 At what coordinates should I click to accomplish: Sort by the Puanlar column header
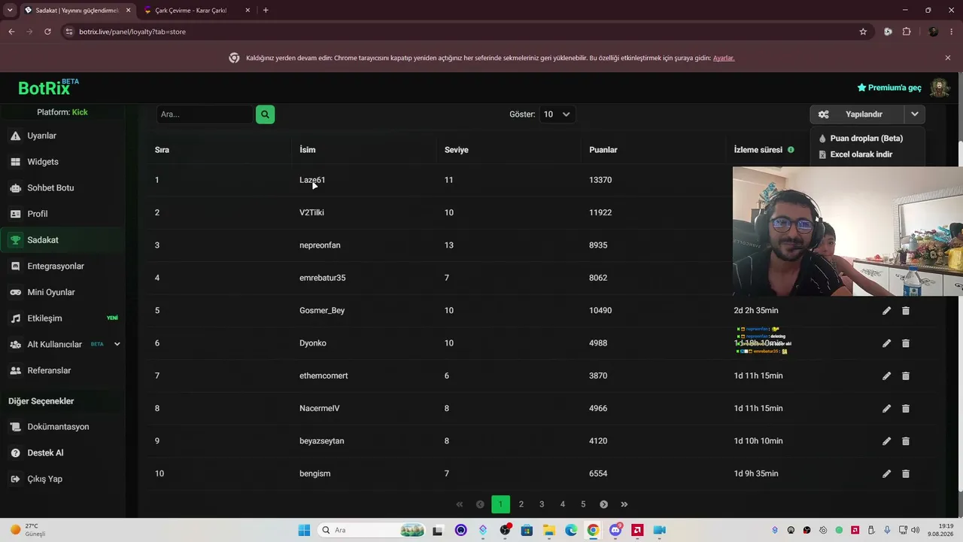(x=603, y=150)
